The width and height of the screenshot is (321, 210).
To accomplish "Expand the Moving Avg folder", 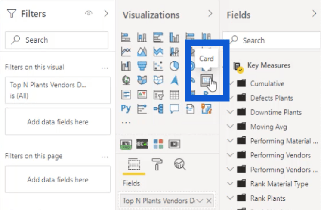I will click(x=230, y=127).
